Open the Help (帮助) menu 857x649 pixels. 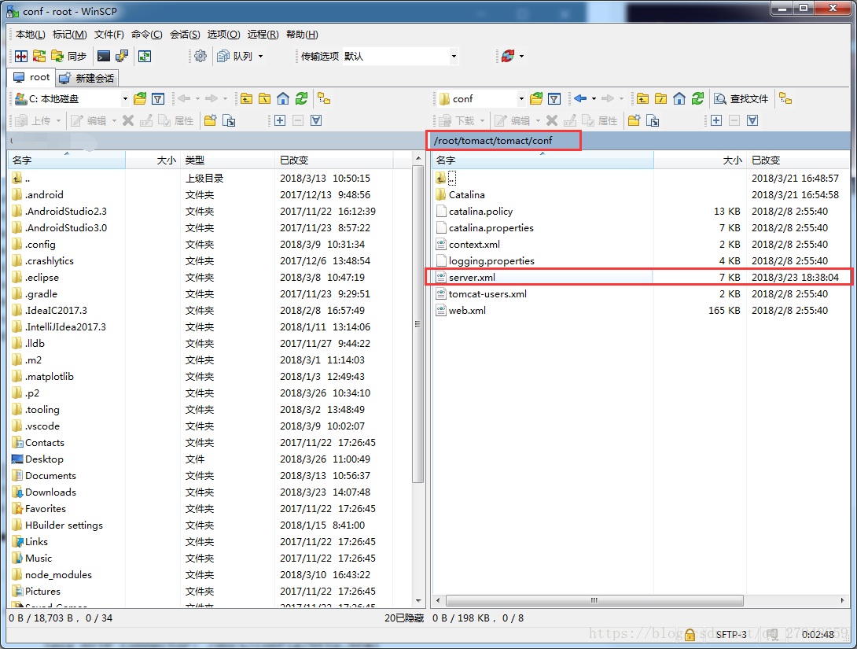[302, 35]
